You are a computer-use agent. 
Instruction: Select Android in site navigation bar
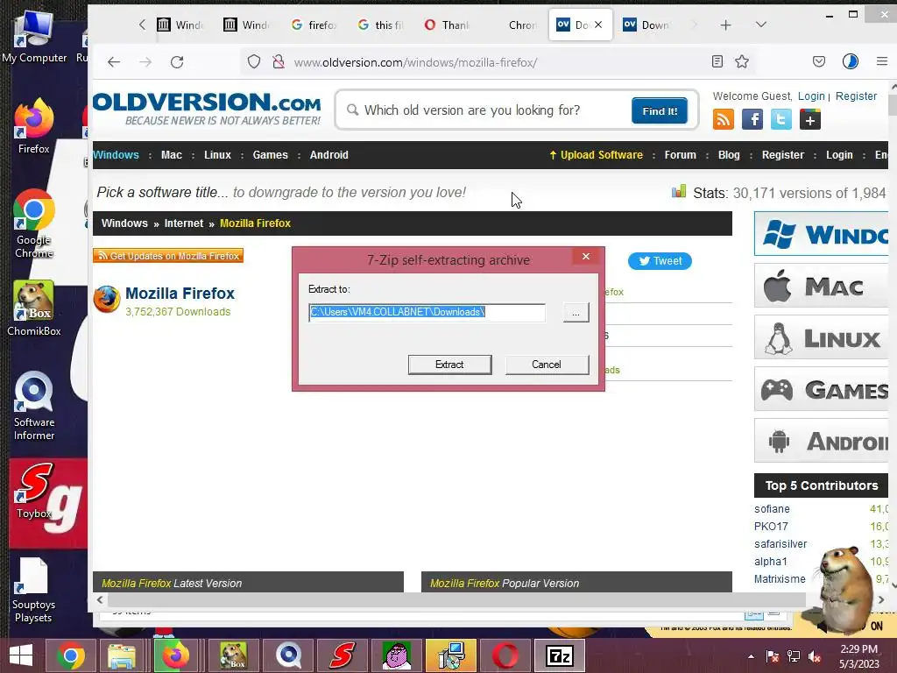(x=329, y=155)
